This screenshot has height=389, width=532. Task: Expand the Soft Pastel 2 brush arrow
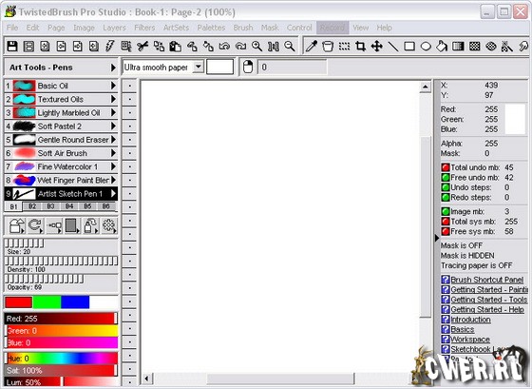coord(113,126)
